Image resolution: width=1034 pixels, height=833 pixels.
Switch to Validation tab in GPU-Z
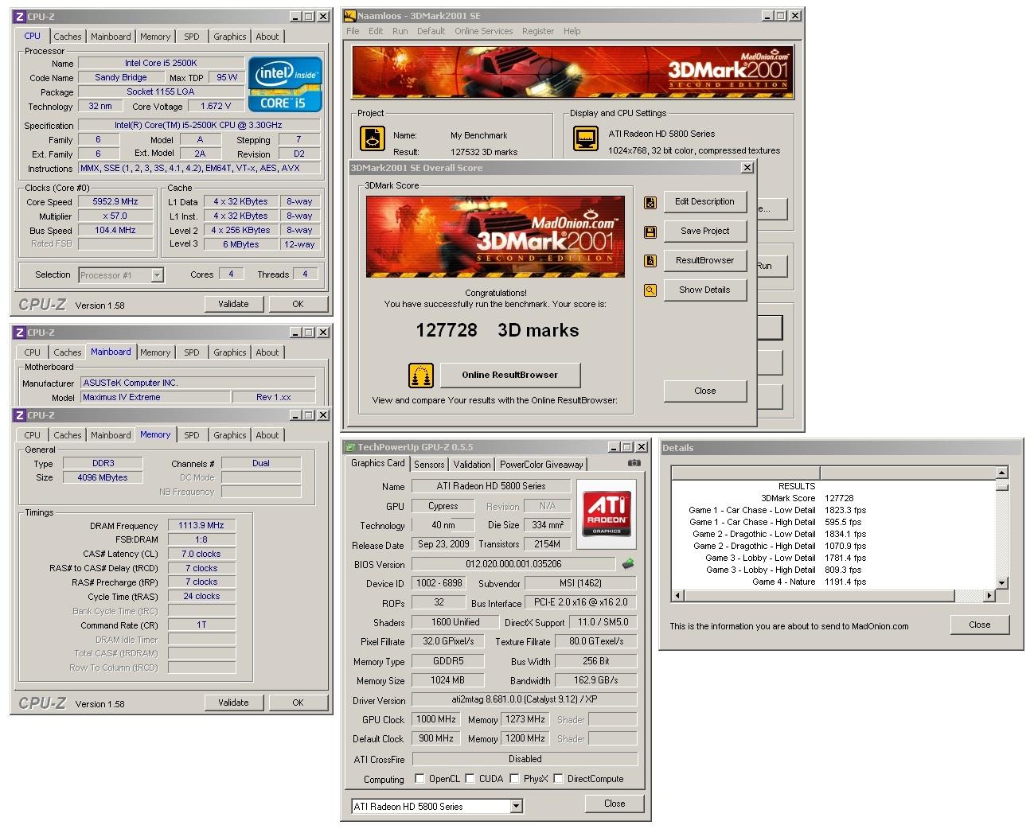point(472,465)
